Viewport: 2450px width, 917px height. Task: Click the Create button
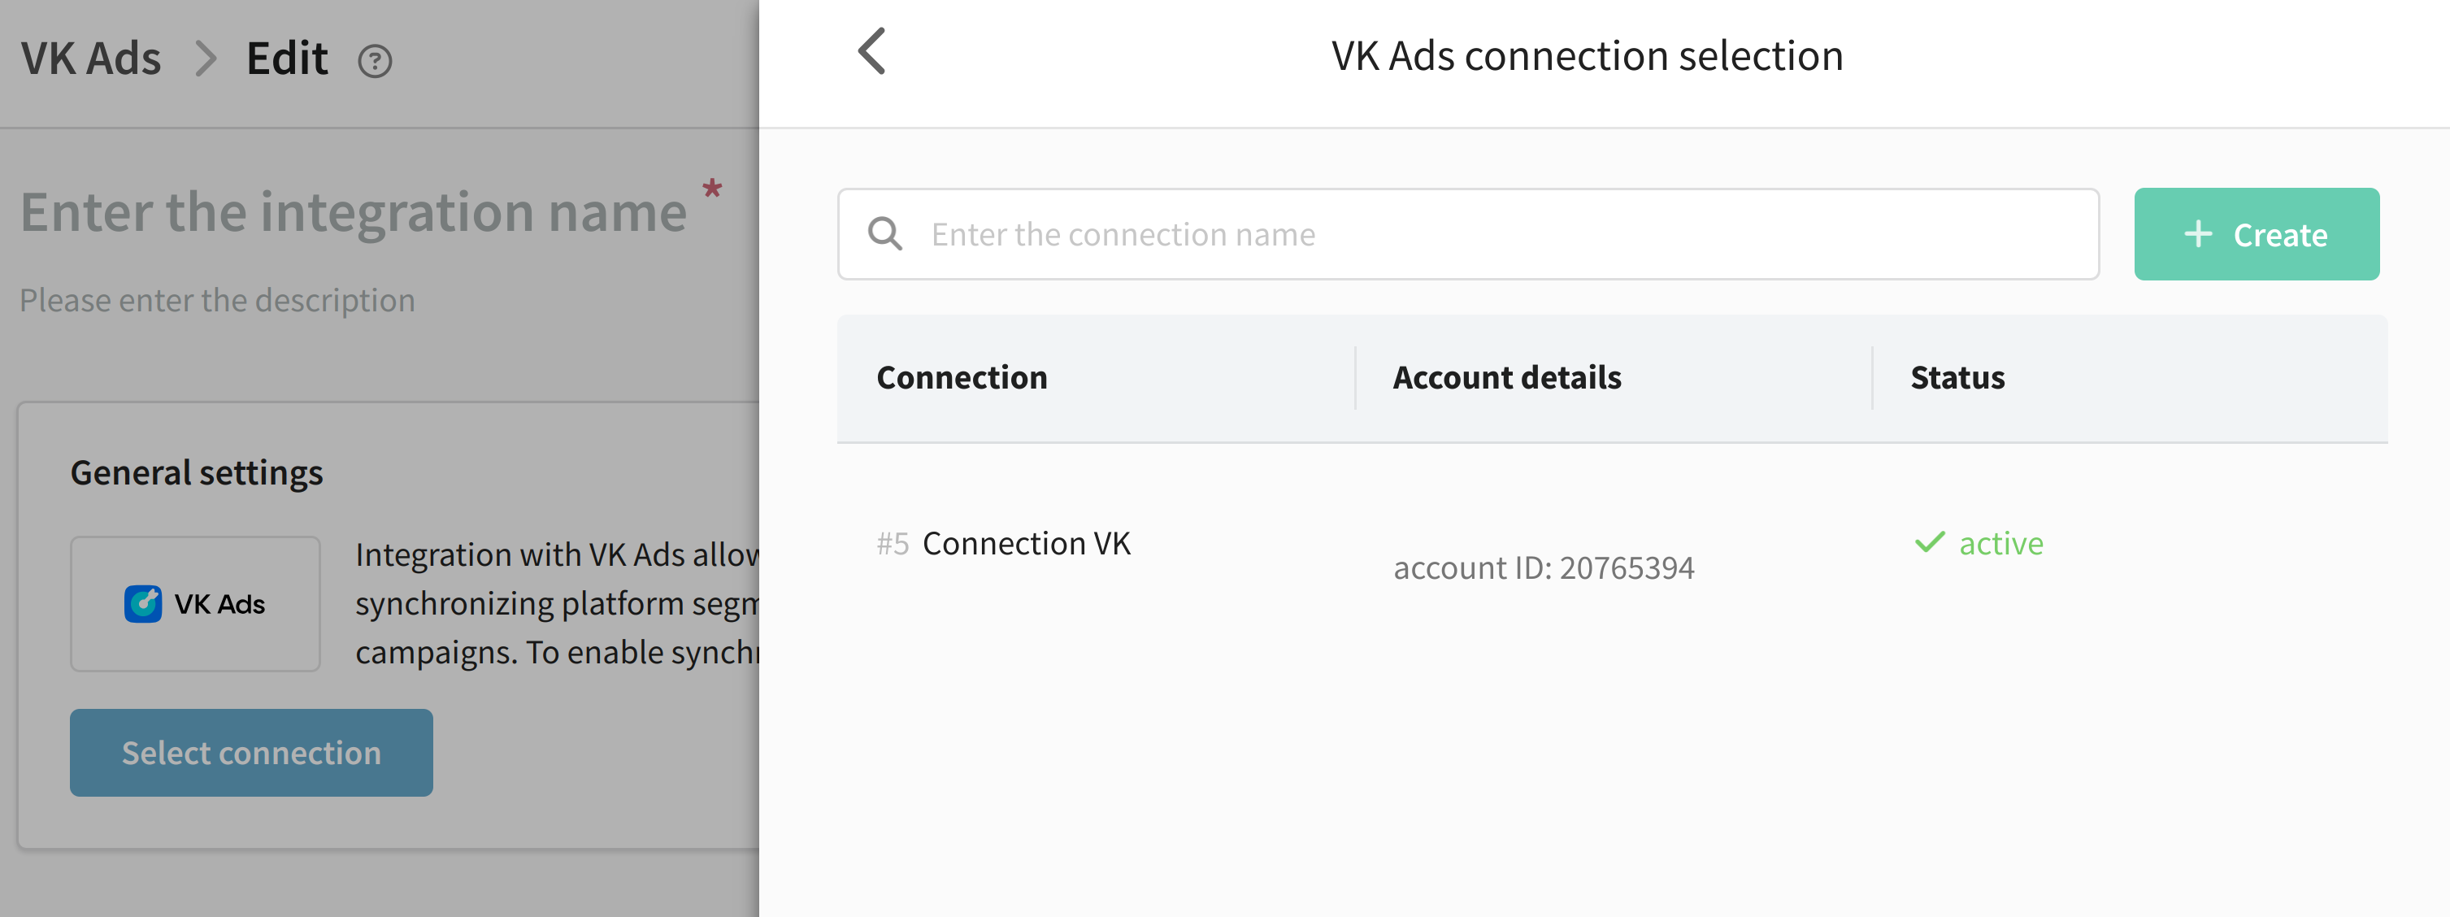click(x=2256, y=234)
